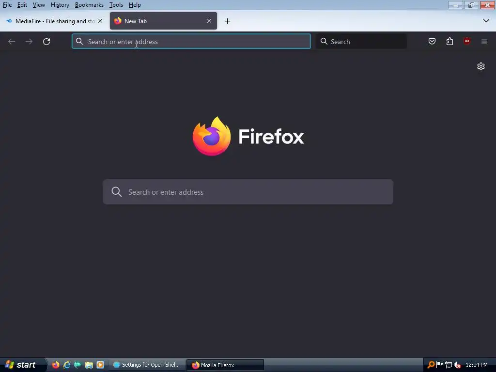Close the New Tab tab
This screenshot has height=372, width=496.
tap(209, 21)
